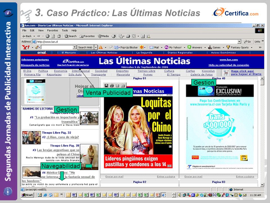Click the 11:30 AM taskbar clock
The image size is (270, 203).
(255, 195)
